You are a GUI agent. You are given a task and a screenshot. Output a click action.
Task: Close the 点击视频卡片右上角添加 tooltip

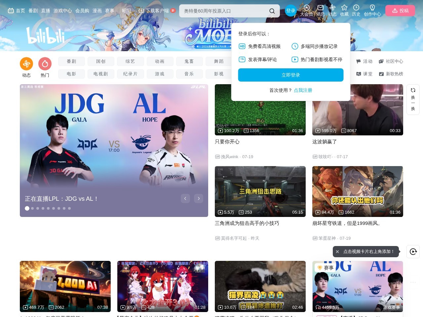tap(337, 252)
